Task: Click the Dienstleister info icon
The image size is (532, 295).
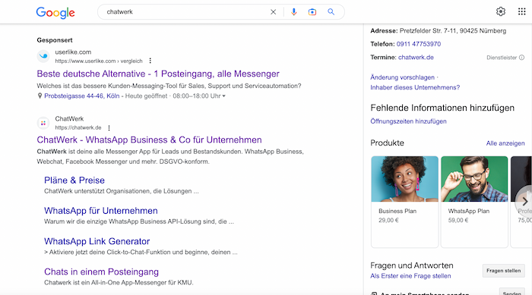Action: 522,58
